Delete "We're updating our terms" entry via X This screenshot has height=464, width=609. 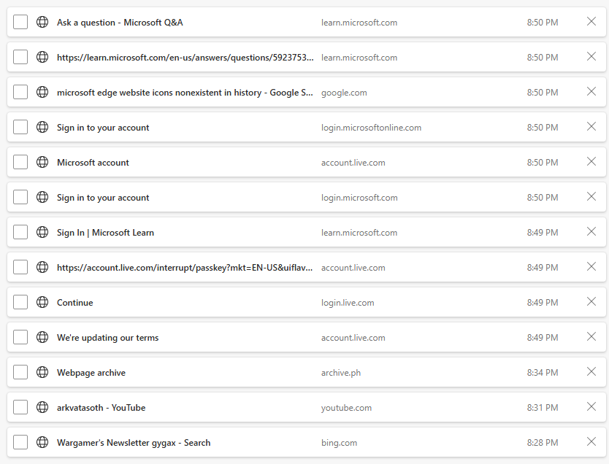[x=591, y=336]
